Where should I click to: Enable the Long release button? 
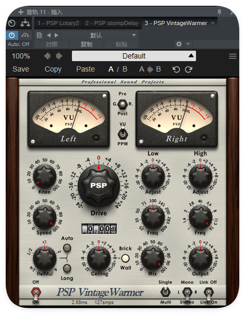67,268
